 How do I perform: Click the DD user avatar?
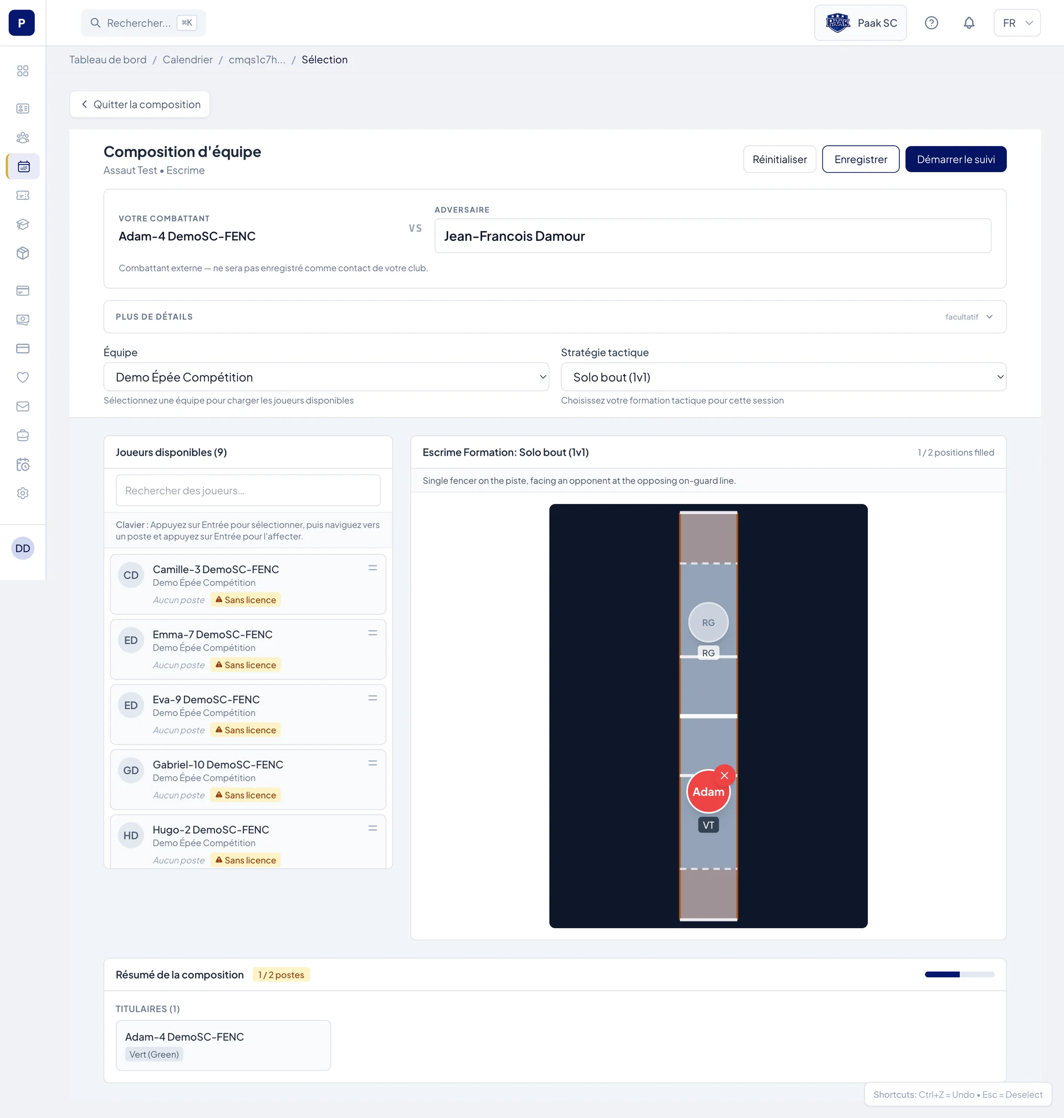23,549
